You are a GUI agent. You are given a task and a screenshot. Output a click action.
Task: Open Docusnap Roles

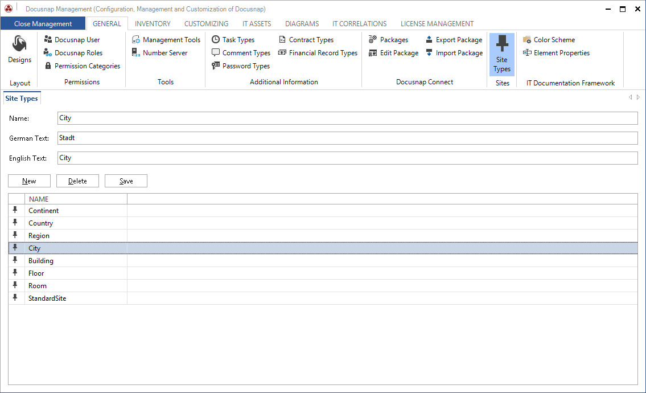tap(73, 53)
